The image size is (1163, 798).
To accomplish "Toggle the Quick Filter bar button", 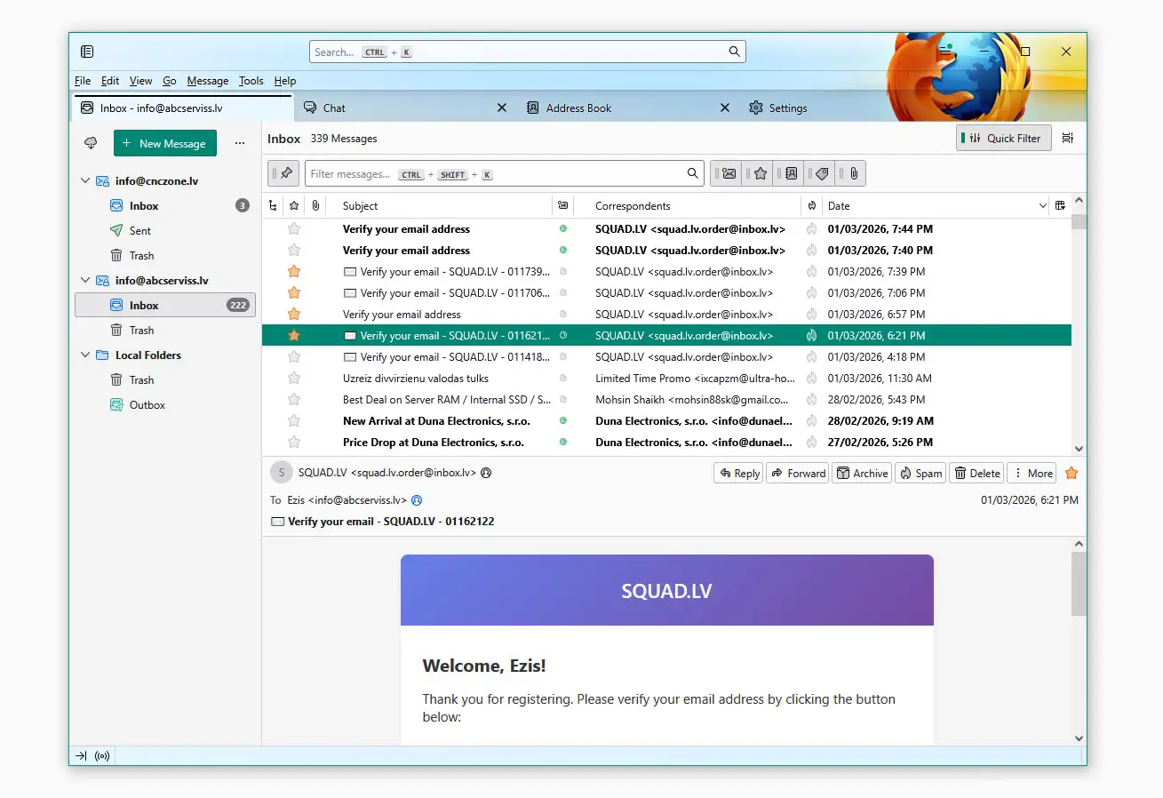I will click(x=1004, y=138).
